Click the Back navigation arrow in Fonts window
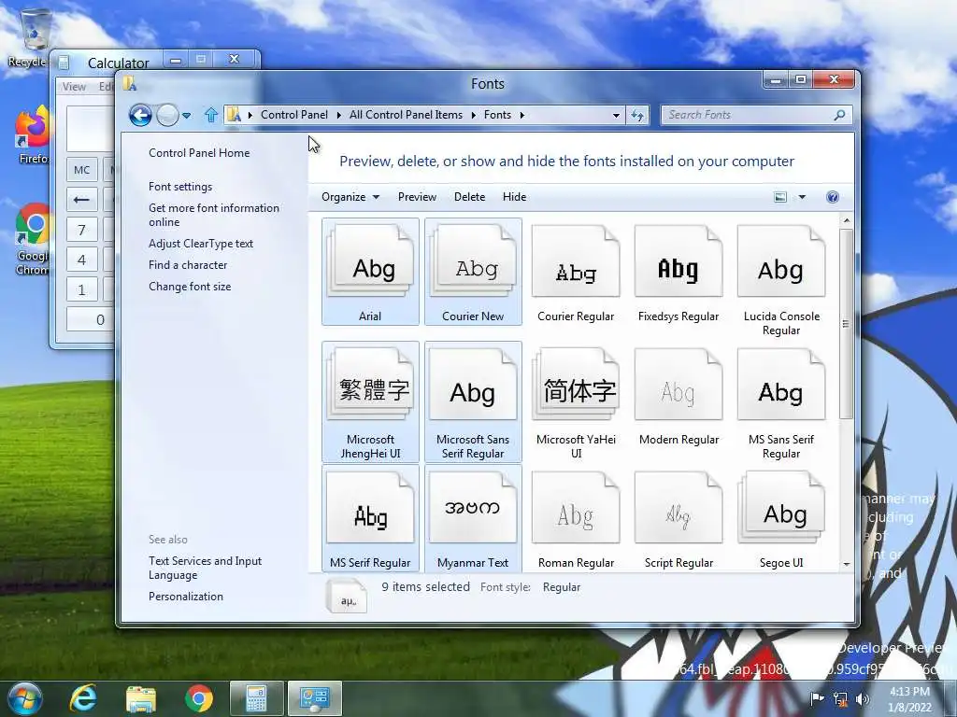Viewport: 957px width, 717px height. [140, 115]
